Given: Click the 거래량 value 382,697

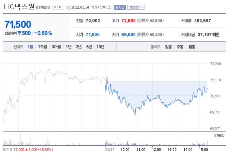Looking at the screenshot, I should (203, 21).
